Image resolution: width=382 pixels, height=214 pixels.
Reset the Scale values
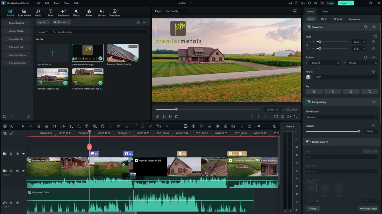click(375, 37)
